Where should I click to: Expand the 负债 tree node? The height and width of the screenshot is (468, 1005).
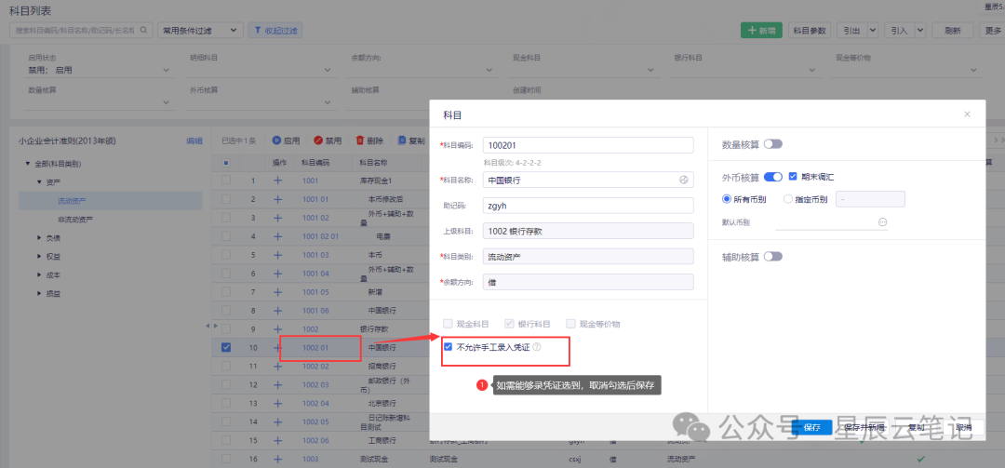pyautogui.click(x=40, y=238)
